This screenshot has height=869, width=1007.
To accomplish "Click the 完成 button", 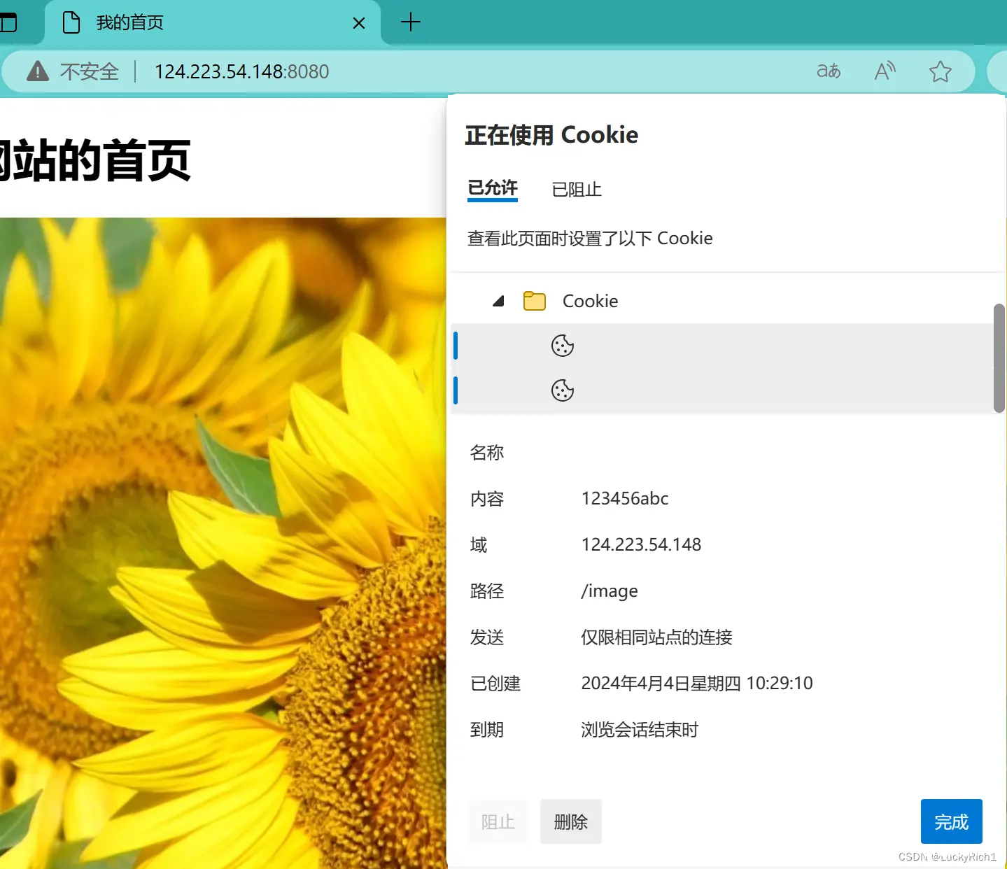I will point(952,821).
